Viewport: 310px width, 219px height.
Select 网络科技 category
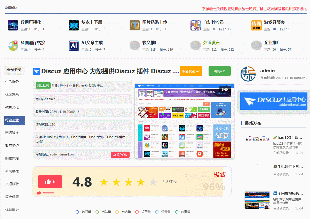tap(12, 133)
